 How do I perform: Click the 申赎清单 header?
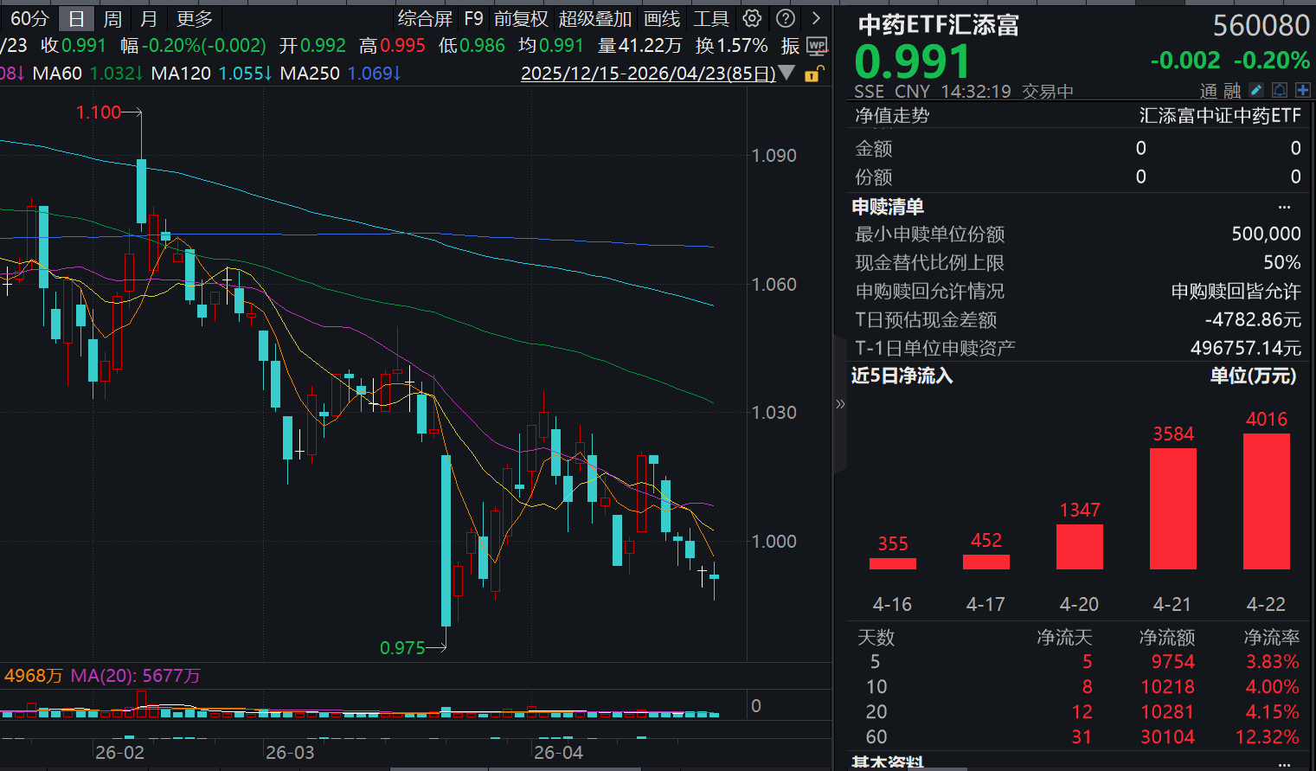pyautogui.click(x=888, y=207)
